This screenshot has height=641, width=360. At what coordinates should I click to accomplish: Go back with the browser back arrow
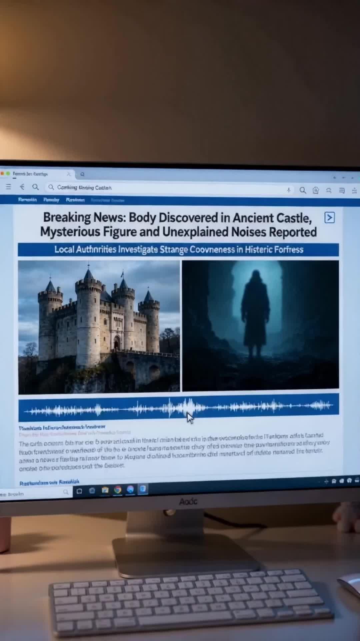(x=22, y=187)
